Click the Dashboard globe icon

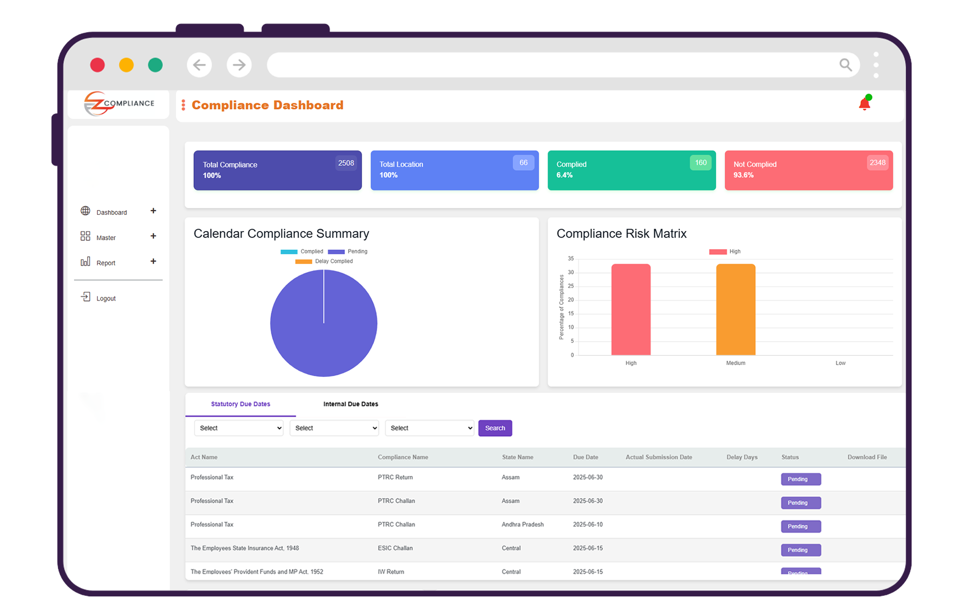85,211
